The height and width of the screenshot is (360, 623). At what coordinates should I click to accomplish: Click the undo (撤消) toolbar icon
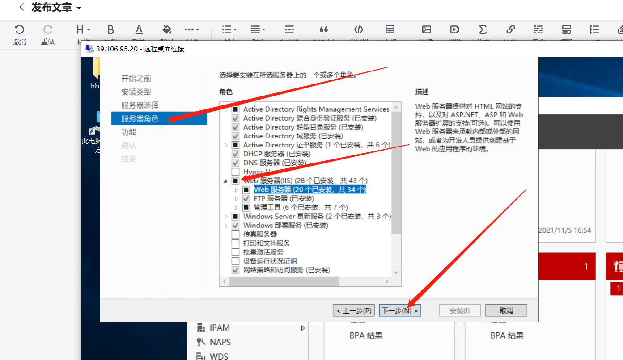click(x=19, y=30)
